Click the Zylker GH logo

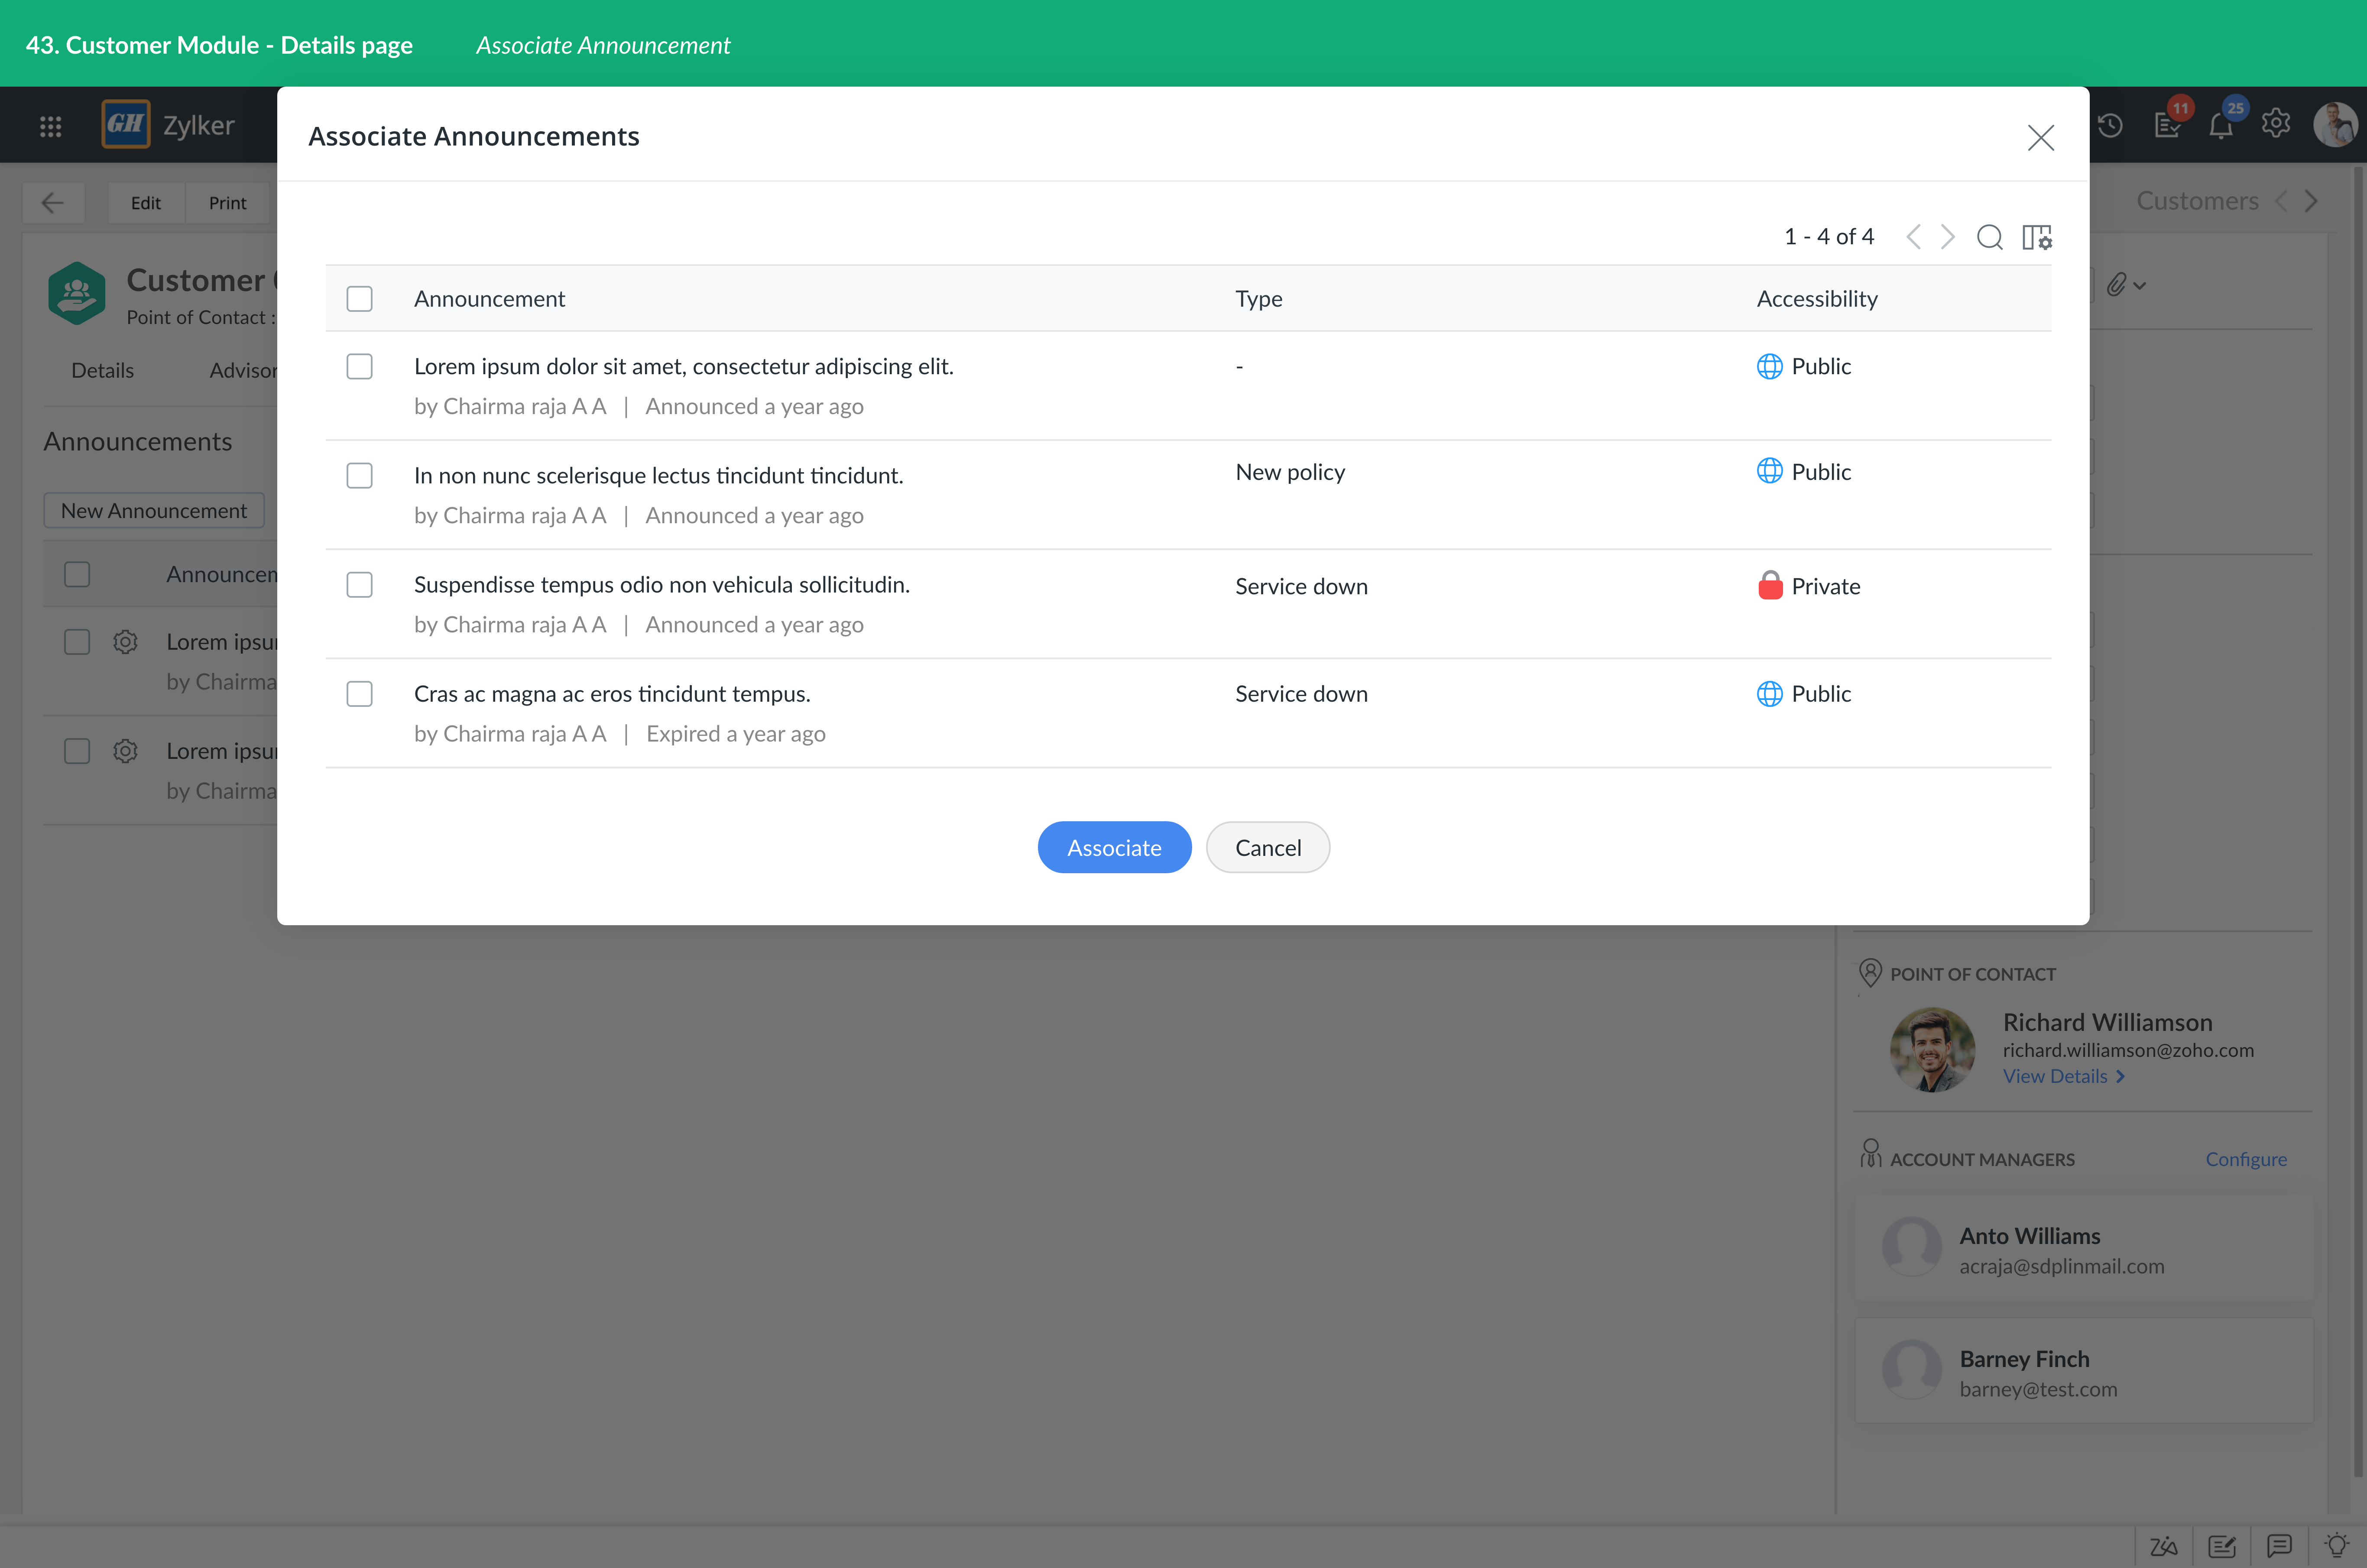(x=126, y=124)
